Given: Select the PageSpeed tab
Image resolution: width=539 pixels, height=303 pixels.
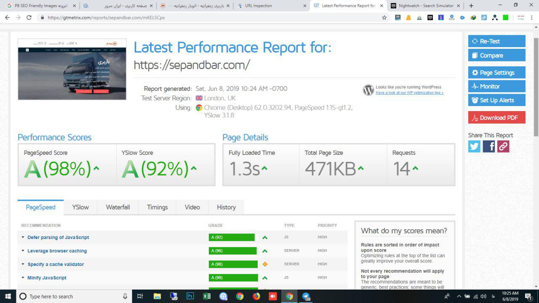Looking at the screenshot, I should (x=40, y=207).
